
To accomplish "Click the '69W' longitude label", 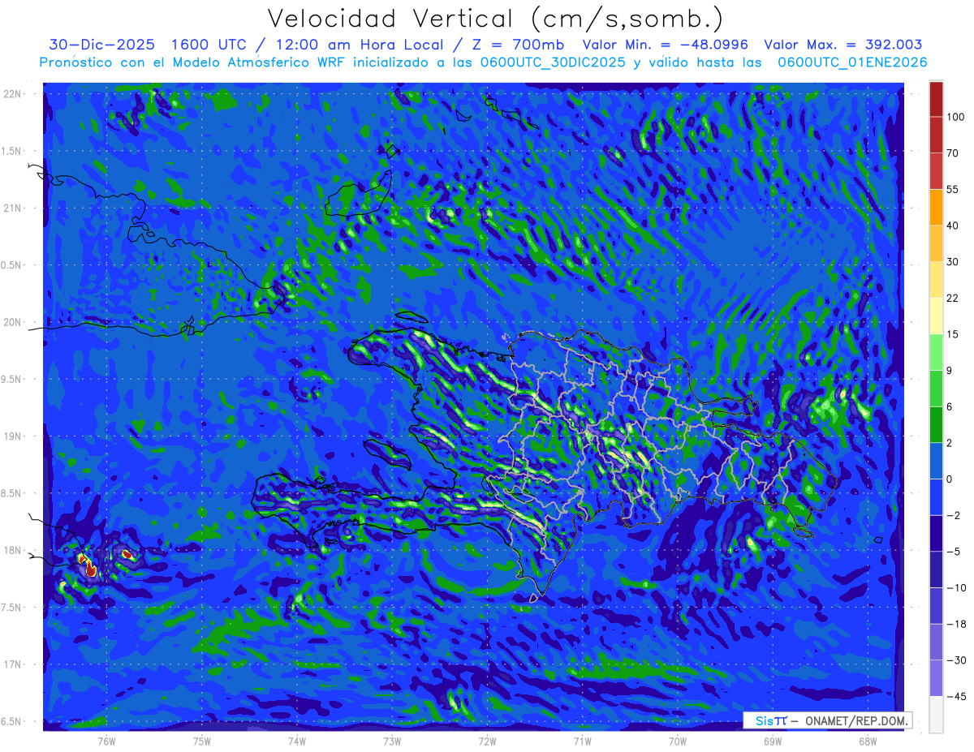I will 773,741.
